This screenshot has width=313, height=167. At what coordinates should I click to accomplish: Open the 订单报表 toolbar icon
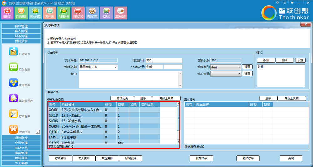pos(21,13)
